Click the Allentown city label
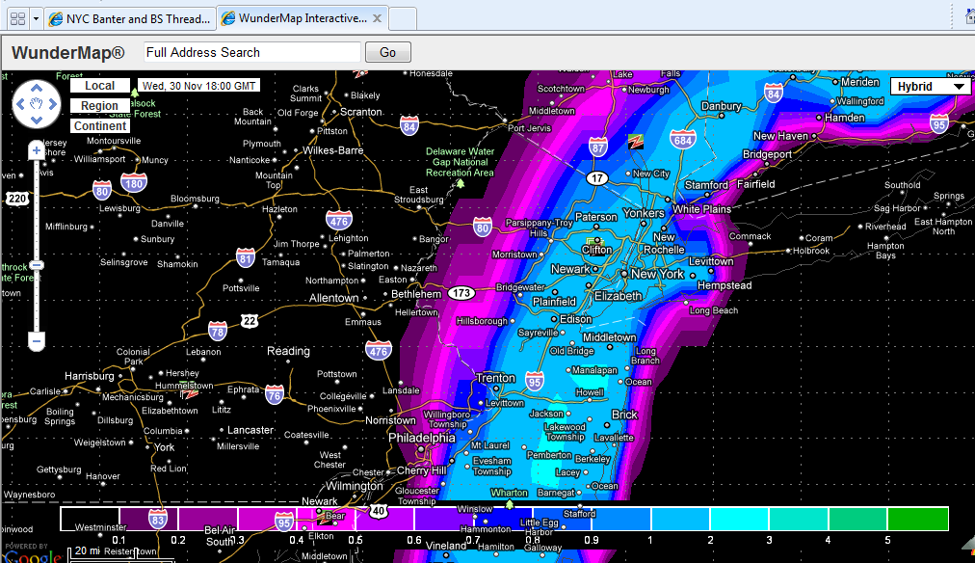 (334, 298)
